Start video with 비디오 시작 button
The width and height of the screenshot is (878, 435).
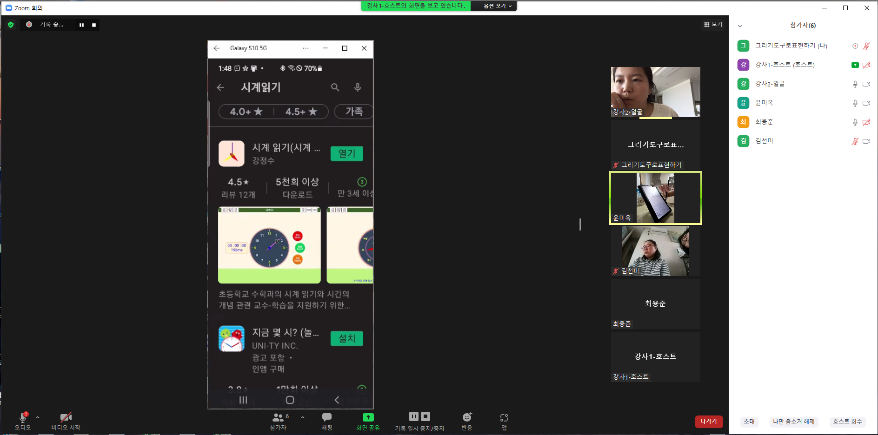point(66,421)
